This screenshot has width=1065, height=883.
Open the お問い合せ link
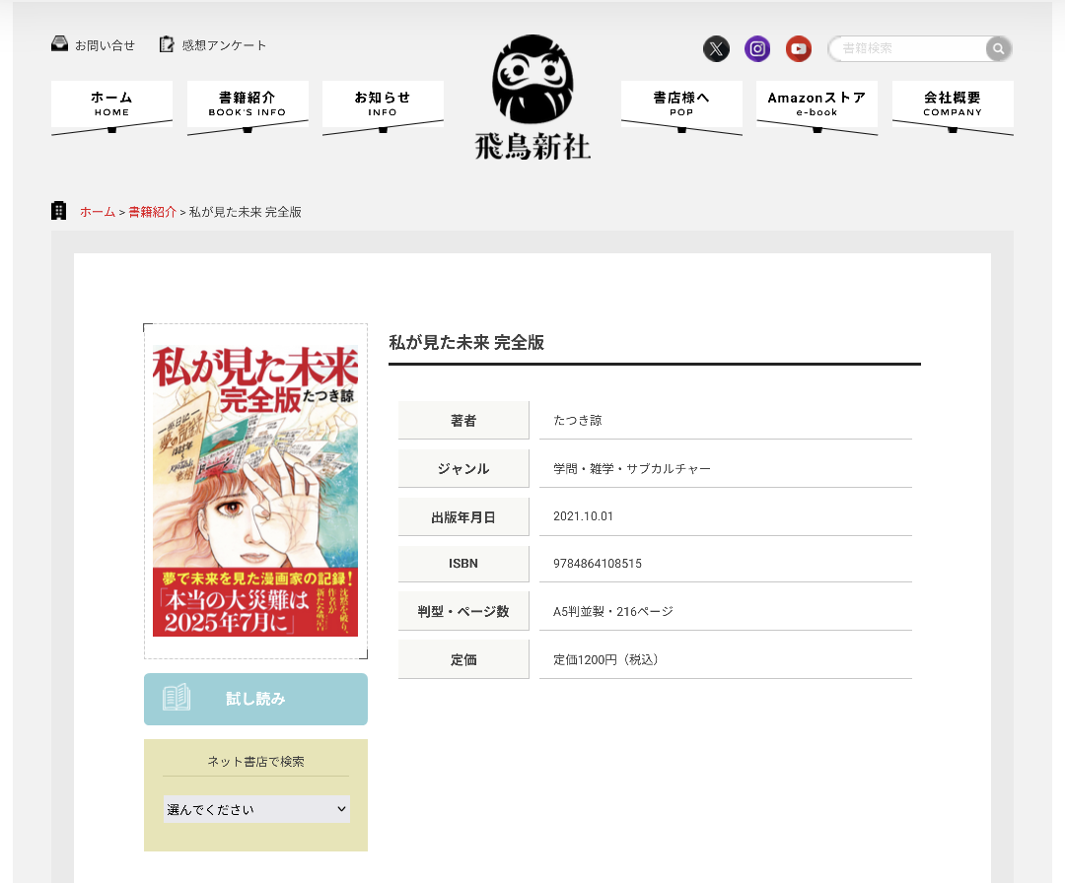tap(105, 45)
